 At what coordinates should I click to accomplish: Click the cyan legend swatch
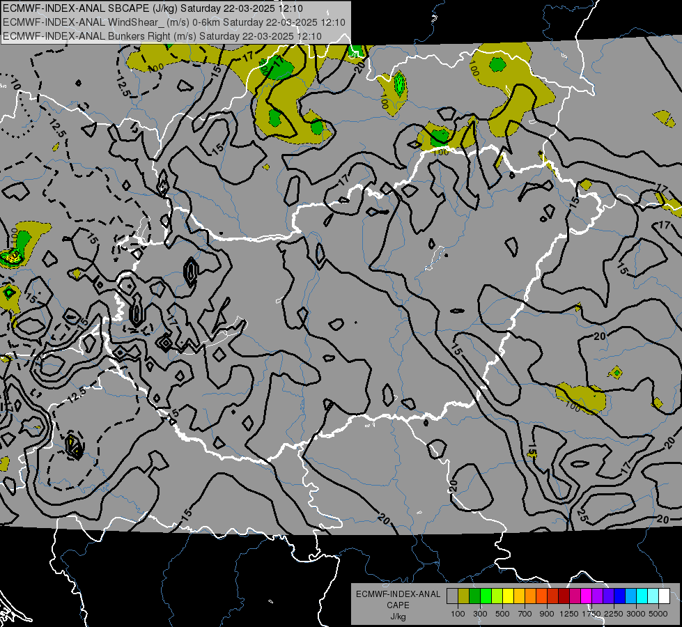pyautogui.click(x=642, y=596)
